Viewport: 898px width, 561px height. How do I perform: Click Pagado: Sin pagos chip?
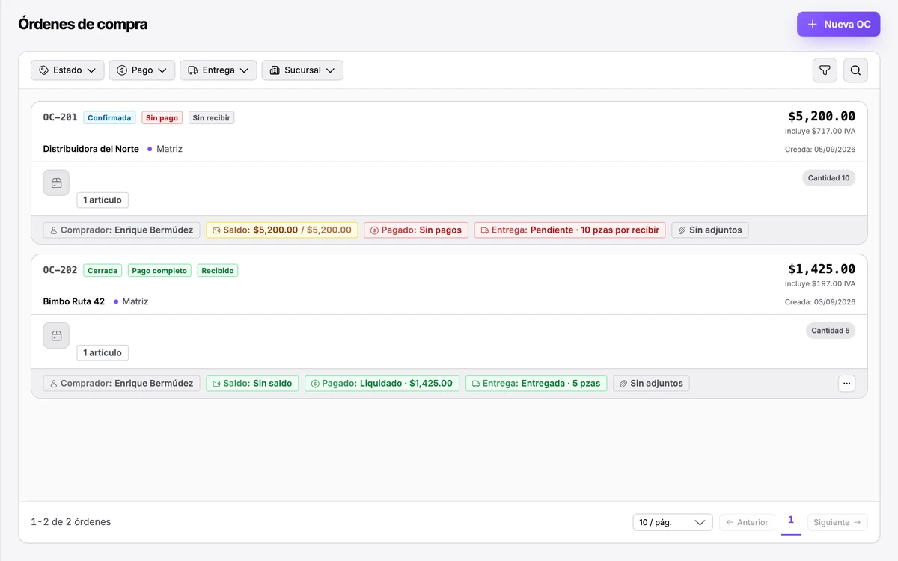(416, 230)
